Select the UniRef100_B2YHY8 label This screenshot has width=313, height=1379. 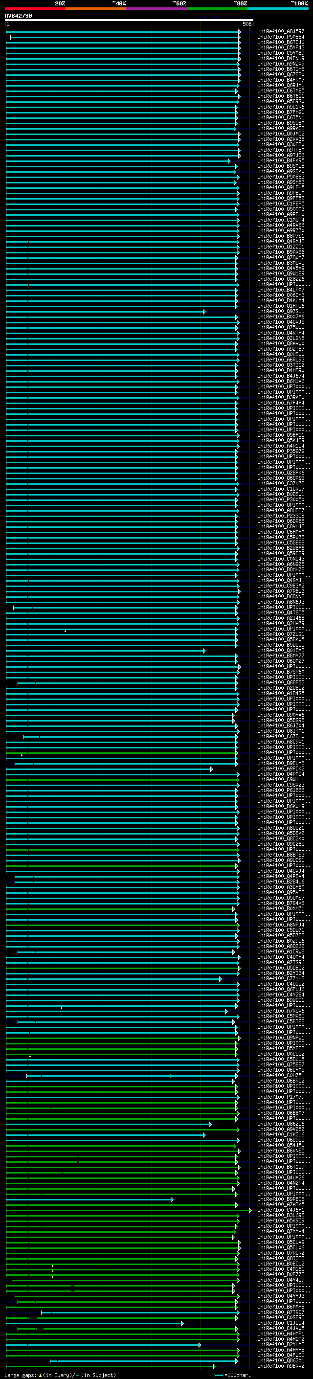click(281, 1345)
